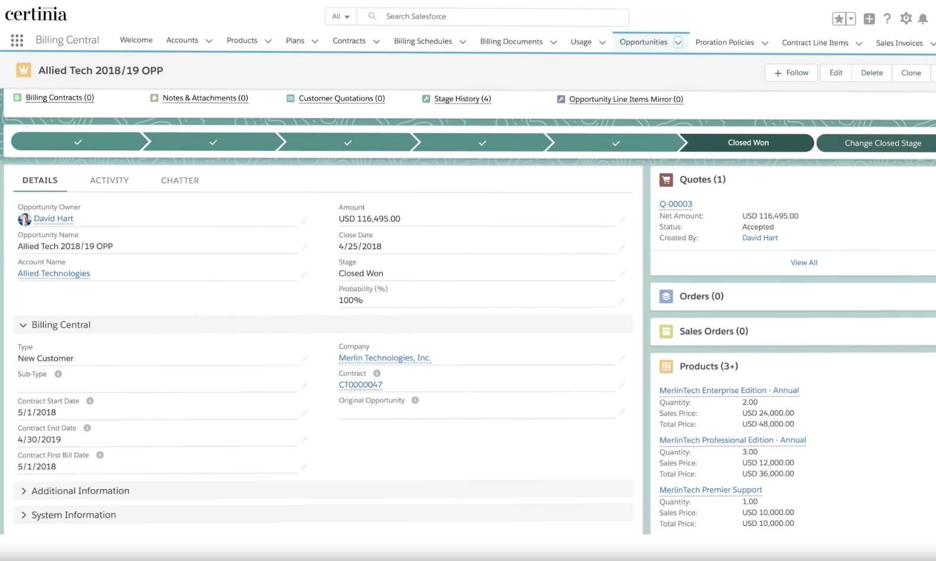Open Merlin Technologies, Inc. company link
Image resolution: width=936 pixels, height=561 pixels.
click(x=385, y=358)
